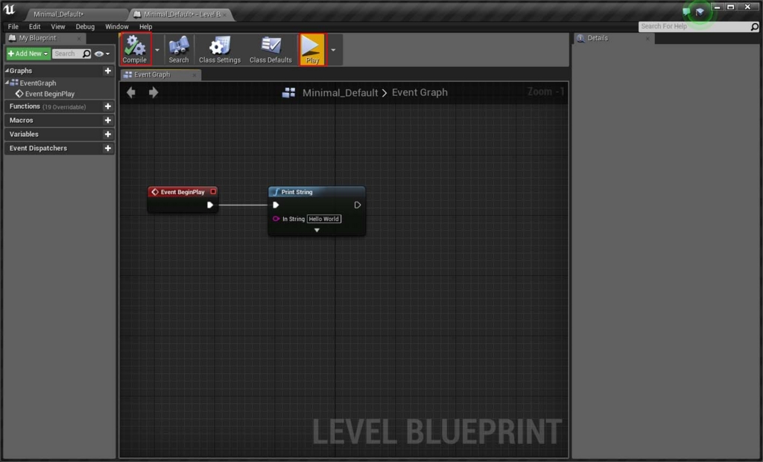Viewport: 763px width, 462px height.
Task: Click the Play button
Action: coord(312,49)
